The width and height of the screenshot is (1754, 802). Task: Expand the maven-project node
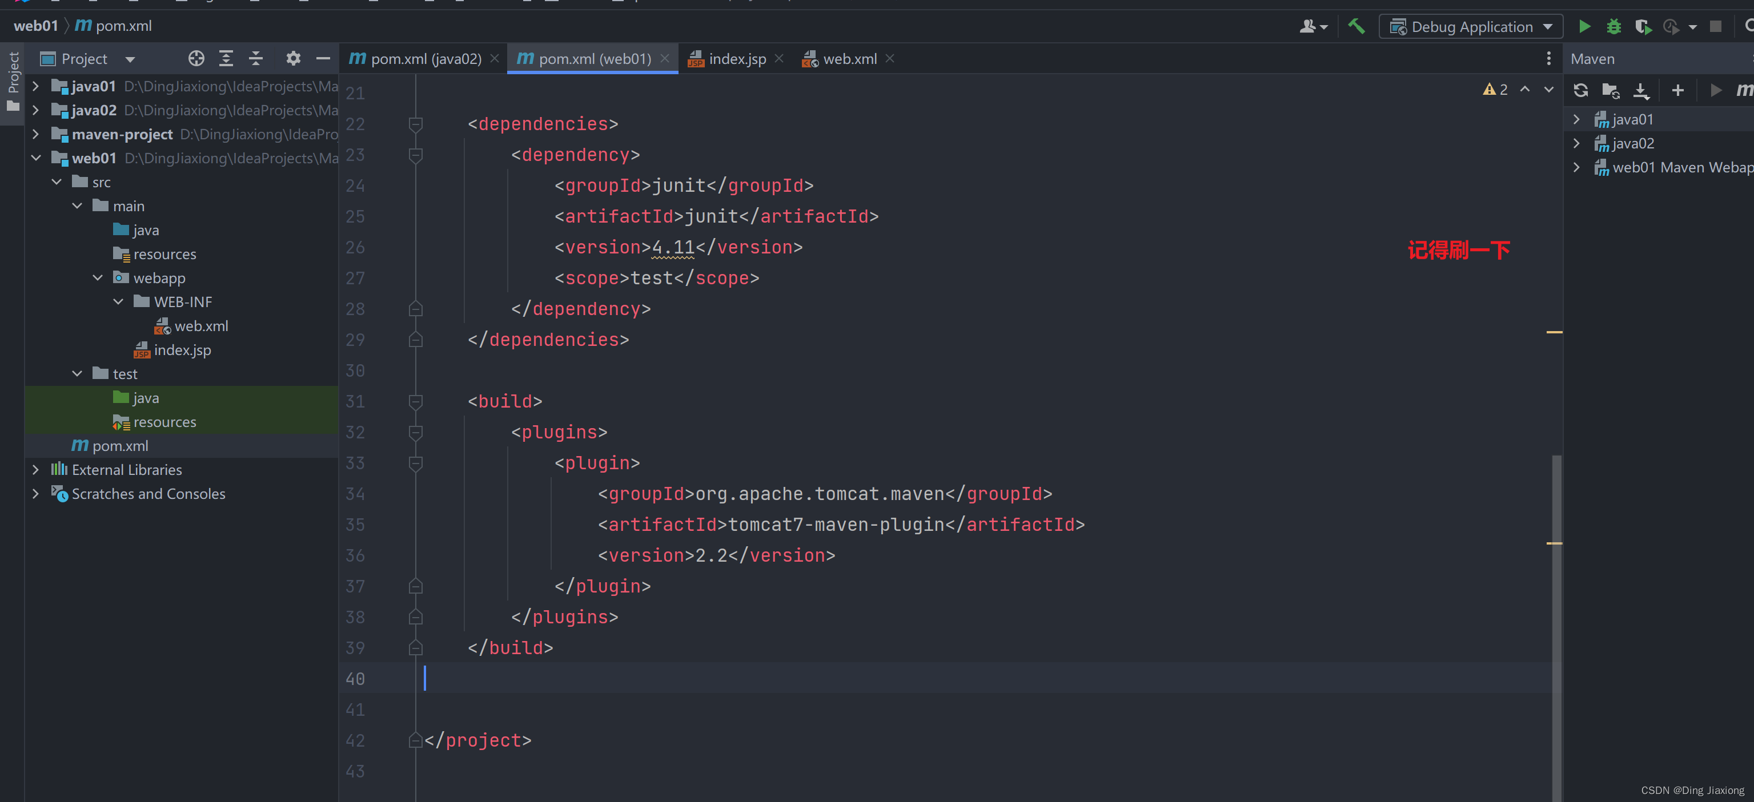click(36, 134)
